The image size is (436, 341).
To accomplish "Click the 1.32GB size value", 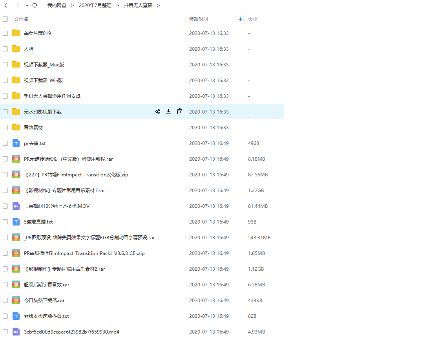I will 256,191.
